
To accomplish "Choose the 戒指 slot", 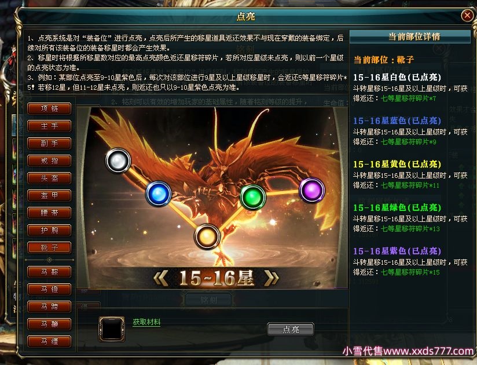I will coord(49,160).
